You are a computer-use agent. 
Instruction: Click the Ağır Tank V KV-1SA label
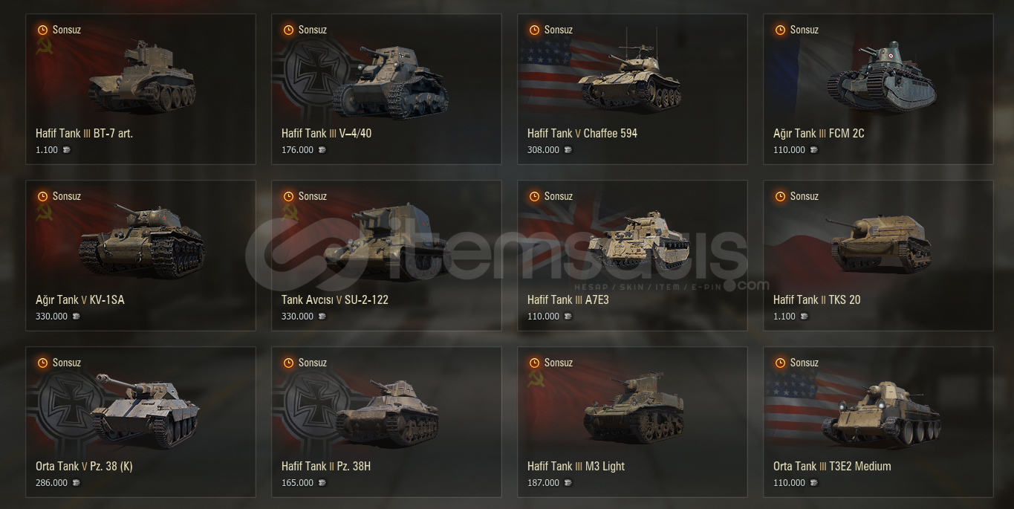[x=80, y=300]
